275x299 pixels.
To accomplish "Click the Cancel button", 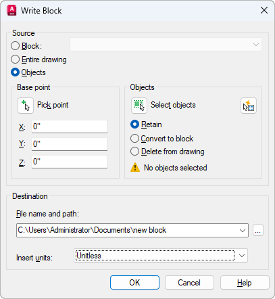I will point(189,283).
